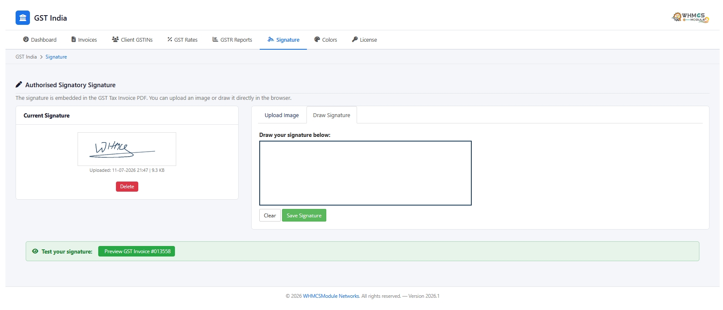The height and width of the screenshot is (310, 723).
Task: Click the GST Rates percent icon
Action: (170, 39)
